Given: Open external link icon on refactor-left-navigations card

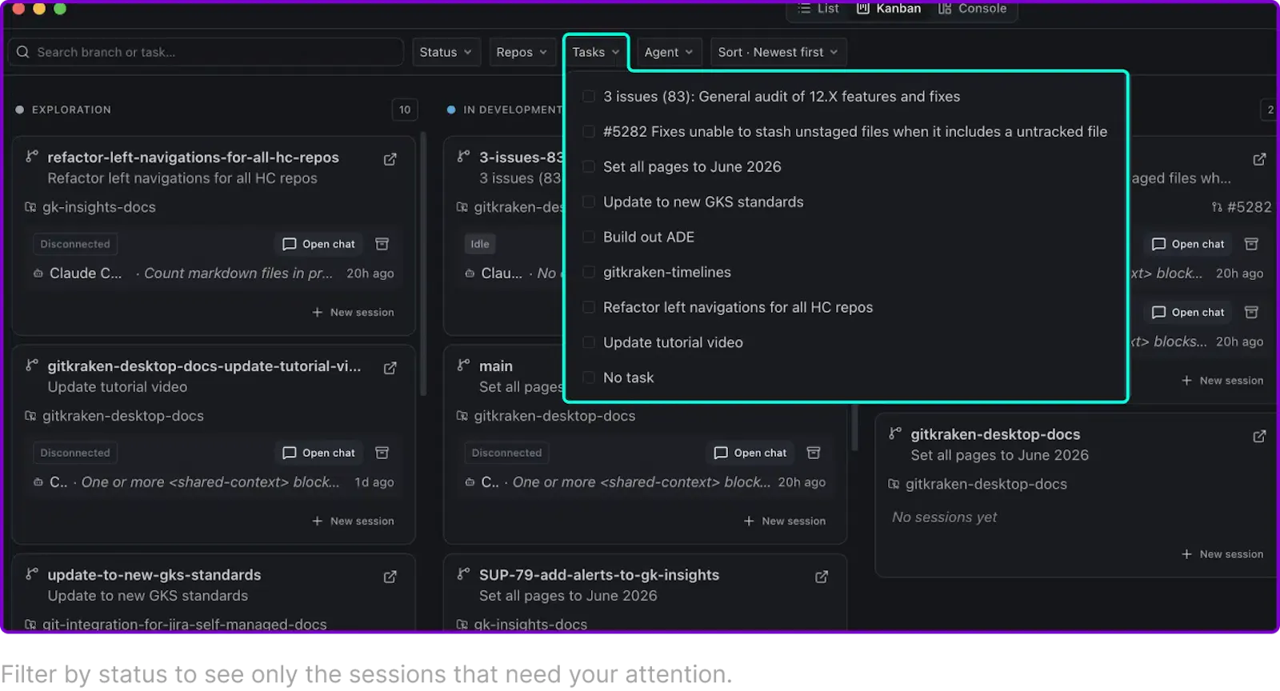Looking at the screenshot, I should [x=390, y=159].
